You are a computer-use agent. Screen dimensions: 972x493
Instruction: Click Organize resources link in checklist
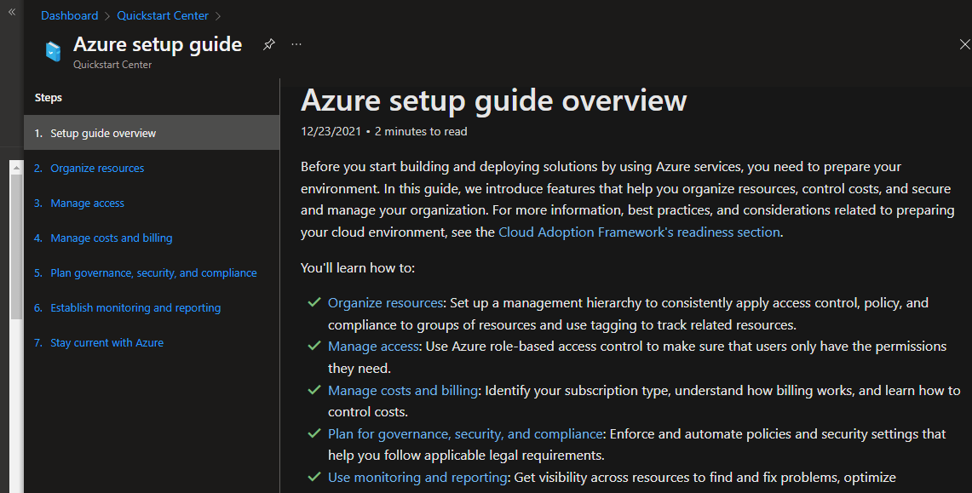(x=385, y=302)
